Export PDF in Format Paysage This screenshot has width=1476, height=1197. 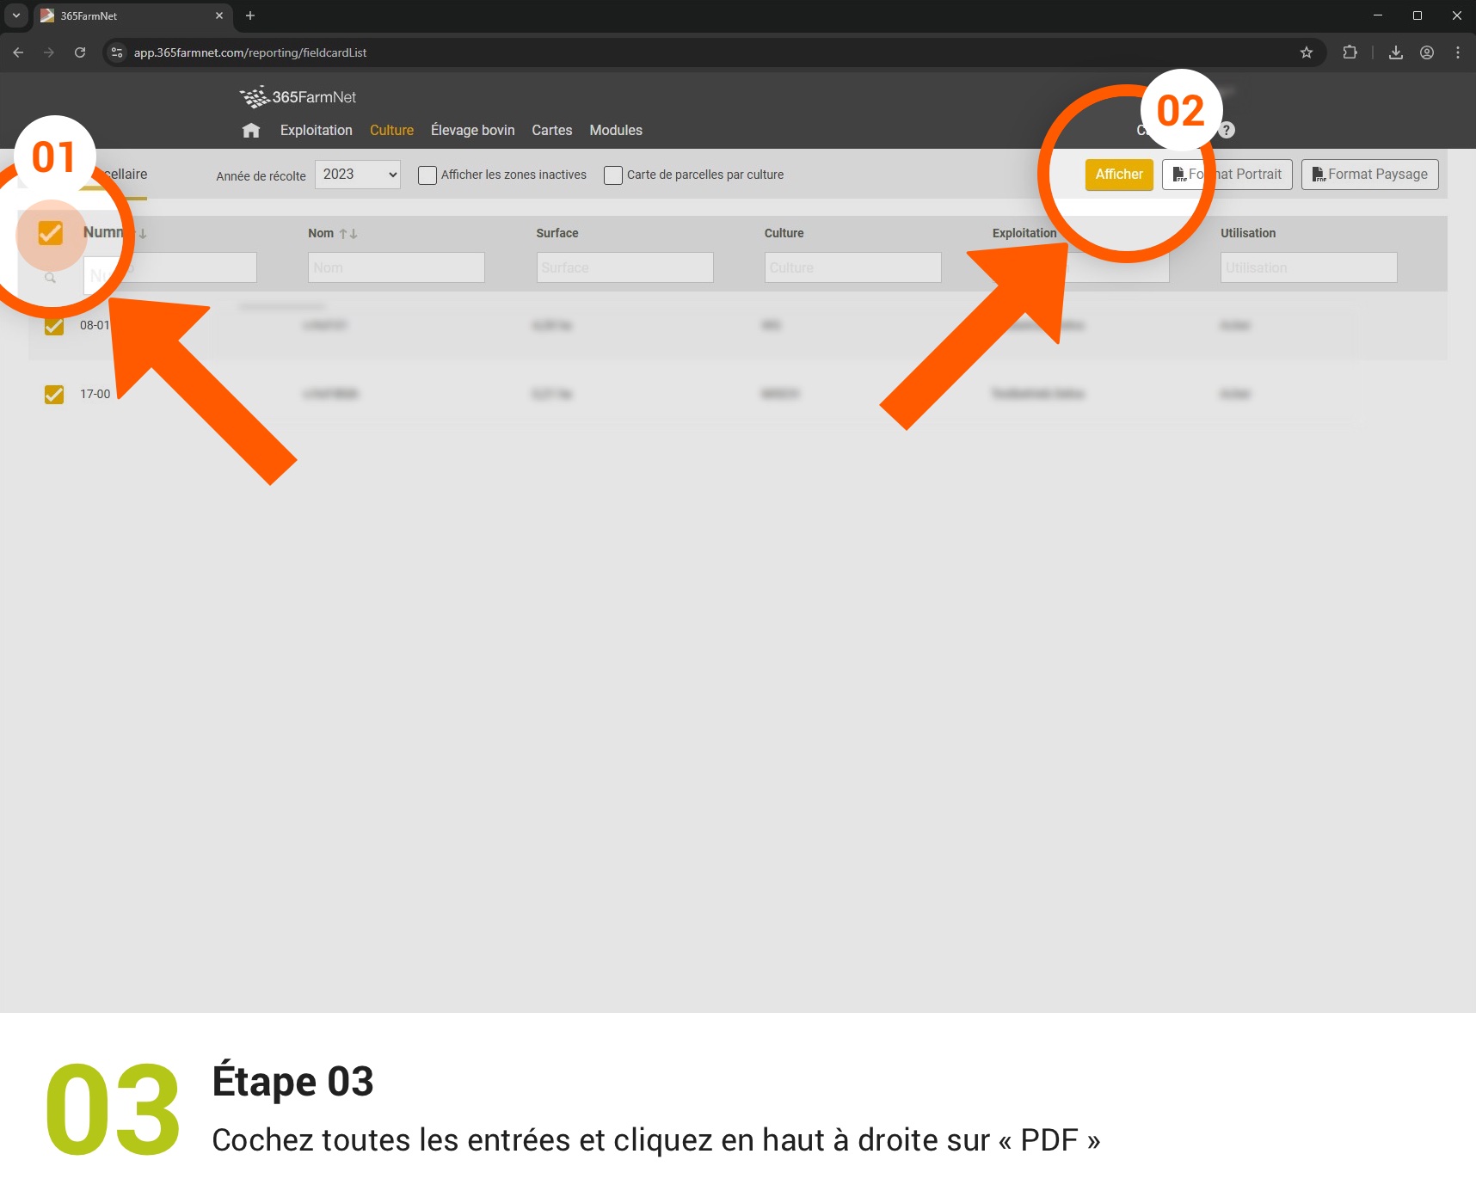pyautogui.click(x=1369, y=175)
